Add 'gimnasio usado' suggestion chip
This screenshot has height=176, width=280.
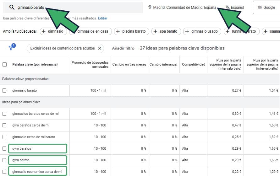202,31
